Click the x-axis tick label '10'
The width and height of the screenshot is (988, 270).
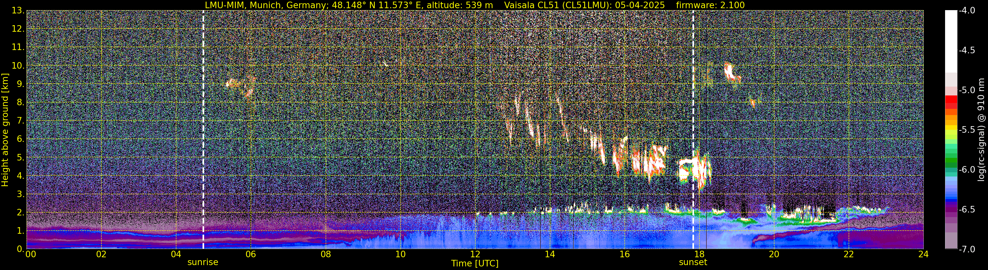[x=400, y=254]
